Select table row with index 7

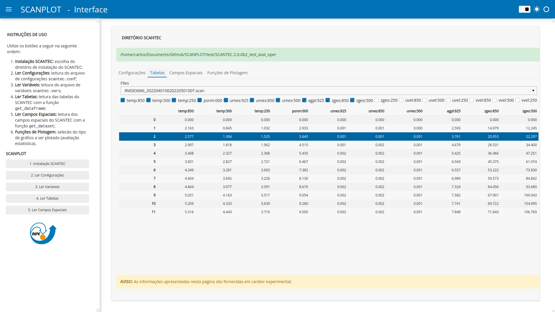(x=329, y=179)
